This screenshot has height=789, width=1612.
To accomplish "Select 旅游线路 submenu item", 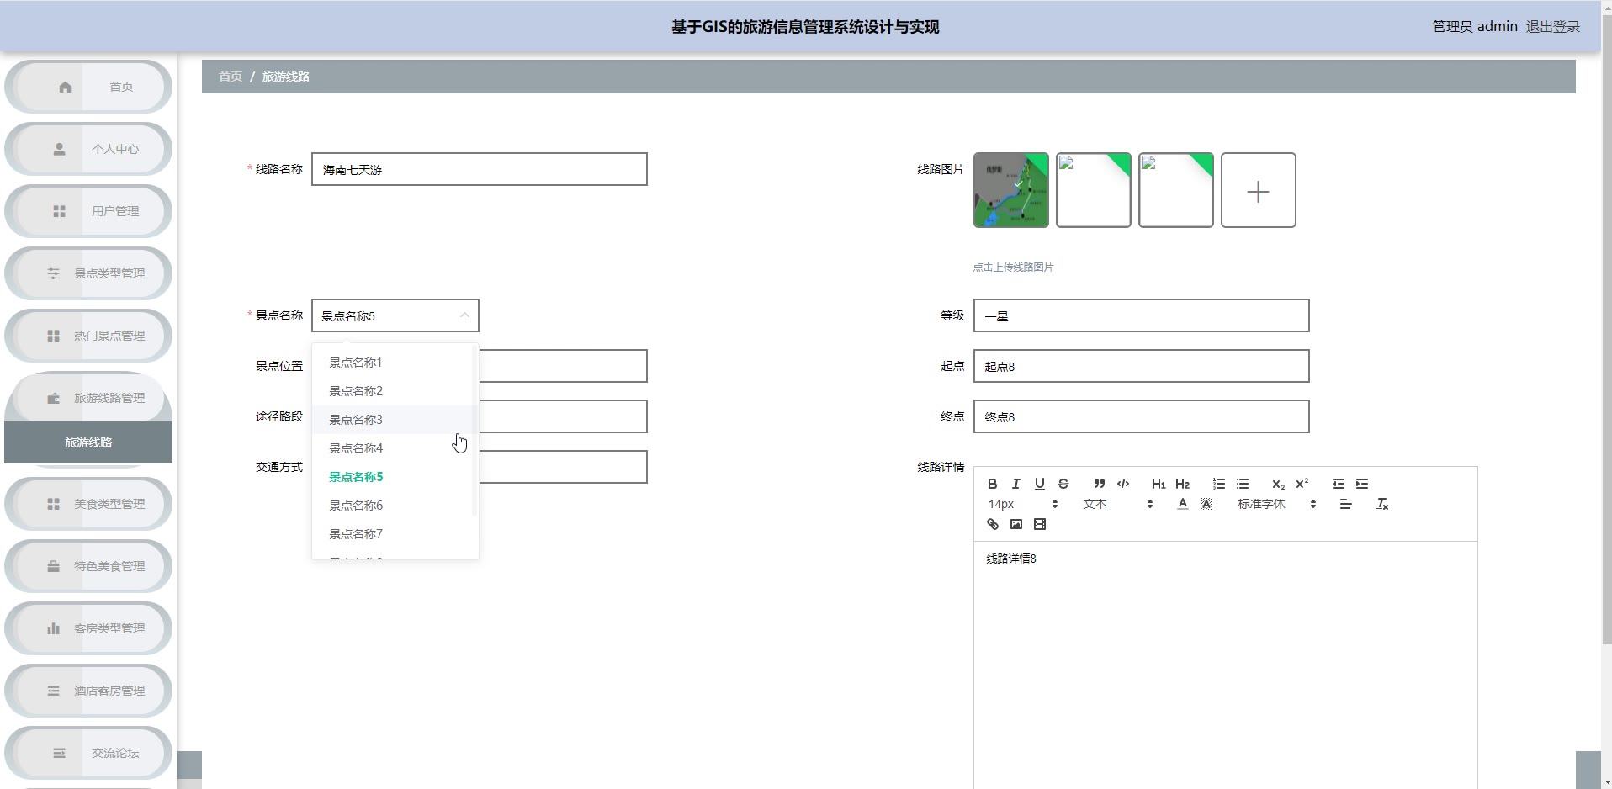I will [x=88, y=442].
